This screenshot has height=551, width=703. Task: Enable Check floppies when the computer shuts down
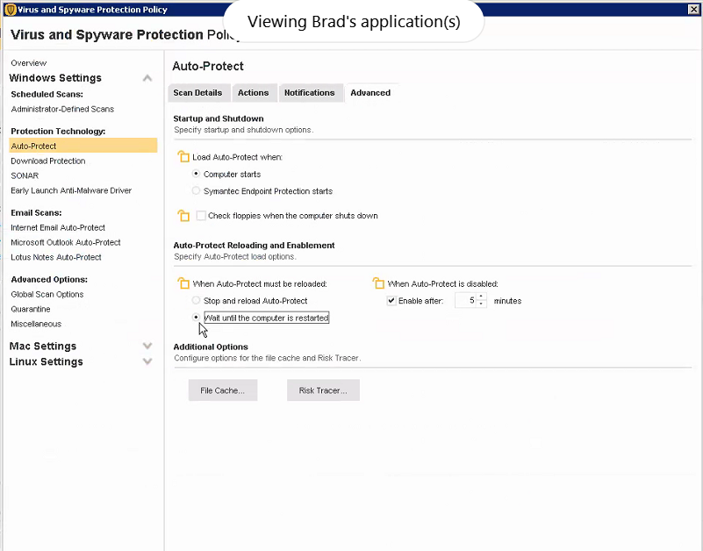coord(201,216)
